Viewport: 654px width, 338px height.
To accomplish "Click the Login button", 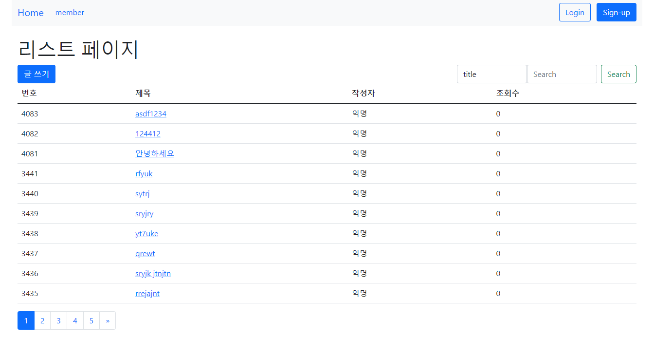I will (x=575, y=13).
